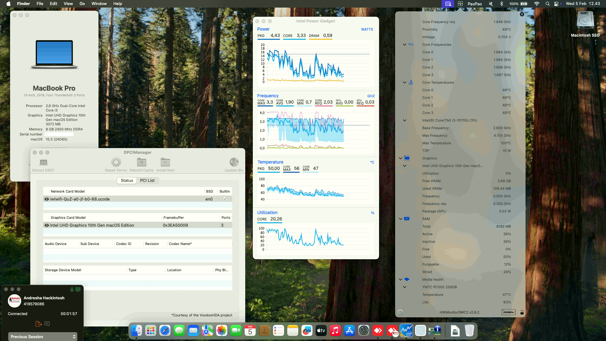Launch Safari from the Dock

(165, 331)
